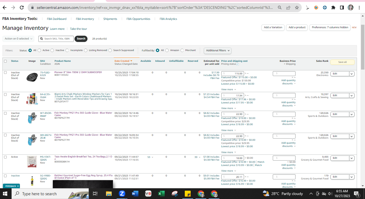This screenshot has height=199, width=365.
Task: Open the FBA Analytics tab
Action: (x=168, y=19)
